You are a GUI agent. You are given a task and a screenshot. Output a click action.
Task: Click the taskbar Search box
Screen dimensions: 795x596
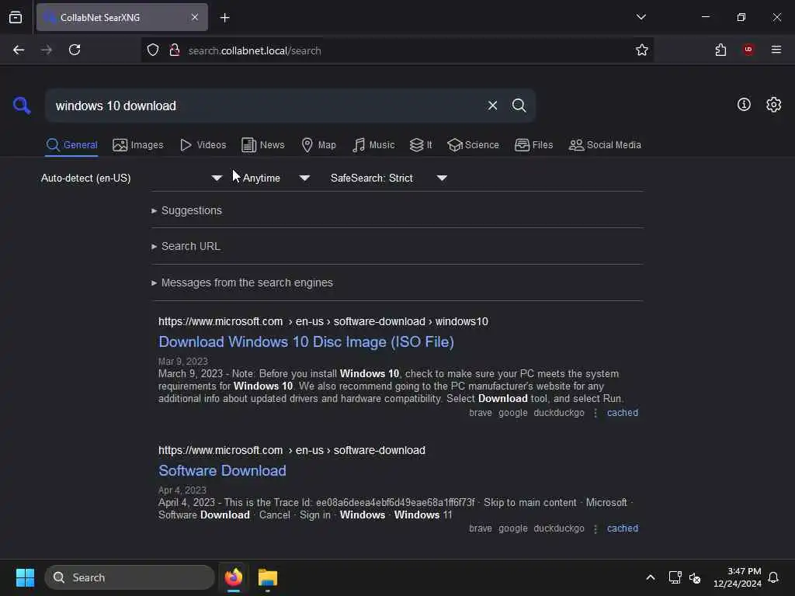[130, 577]
